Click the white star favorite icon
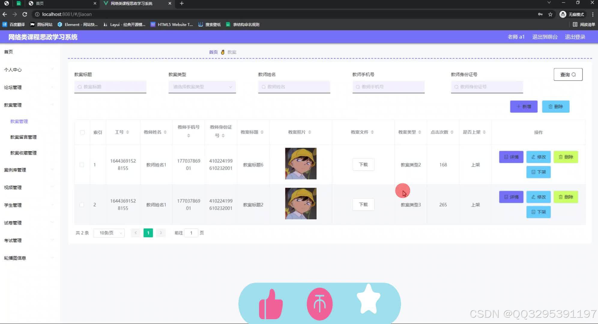598x324 pixels. coord(369,299)
